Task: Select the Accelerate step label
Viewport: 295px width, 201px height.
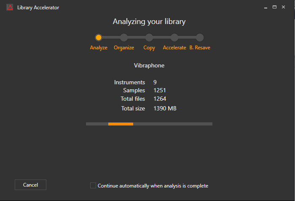Action: coord(174,48)
